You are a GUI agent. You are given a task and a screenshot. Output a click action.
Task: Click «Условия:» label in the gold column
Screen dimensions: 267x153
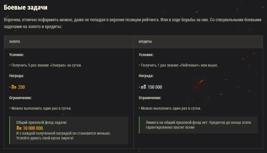coord(16,55)
